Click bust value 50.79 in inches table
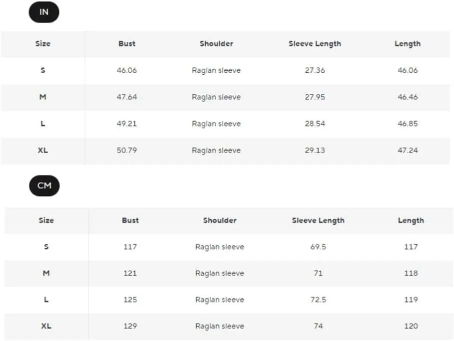This screenshot has height=341, width=454. 127,150
